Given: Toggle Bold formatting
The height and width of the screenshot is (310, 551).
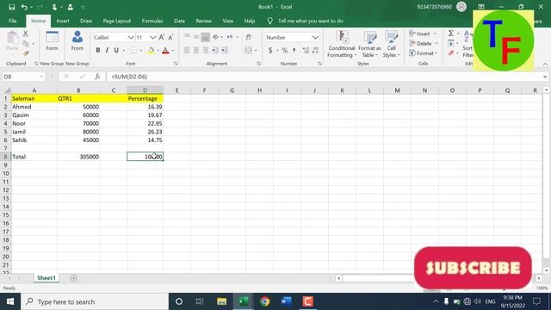Looking at the screenshot, I should tap(97, 50).
